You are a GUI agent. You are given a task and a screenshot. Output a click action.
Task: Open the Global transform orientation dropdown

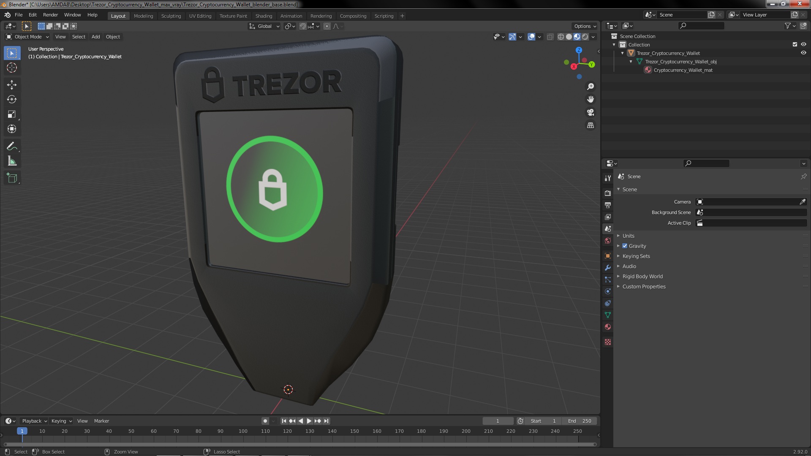264,26
